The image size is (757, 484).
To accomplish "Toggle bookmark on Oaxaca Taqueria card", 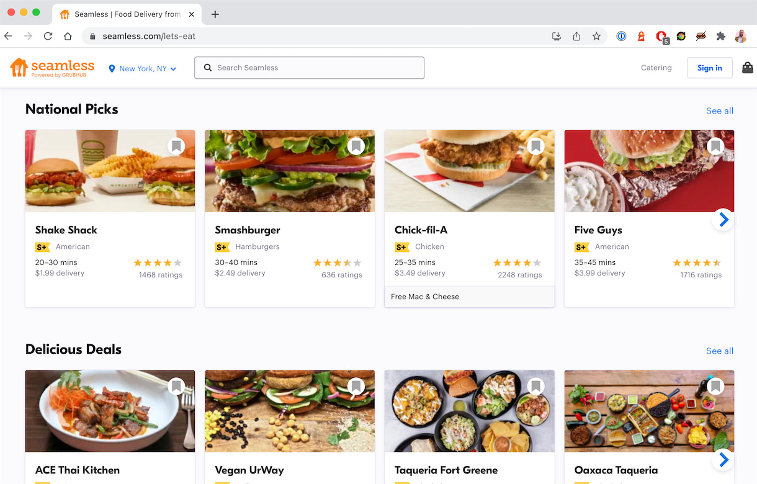I will click(x=715, y=387).
